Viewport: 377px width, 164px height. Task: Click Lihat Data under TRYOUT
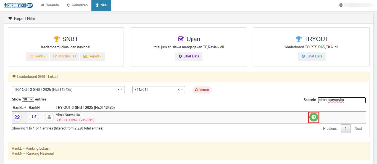tap(312, 56)
